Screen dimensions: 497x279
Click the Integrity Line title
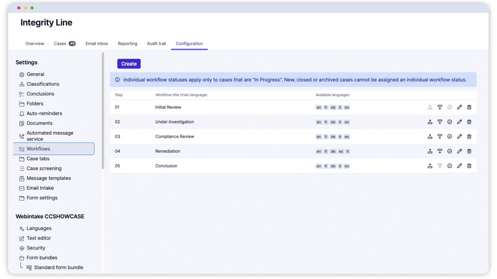click(x=46, y=22)
